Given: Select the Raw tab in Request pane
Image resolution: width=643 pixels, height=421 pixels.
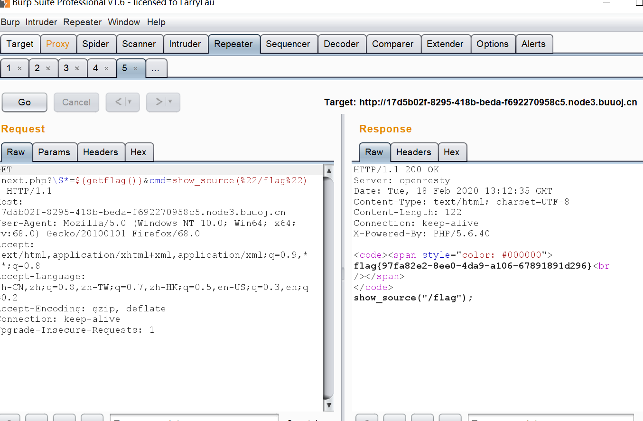Looking at the screenshot, I should click(16, 152).
